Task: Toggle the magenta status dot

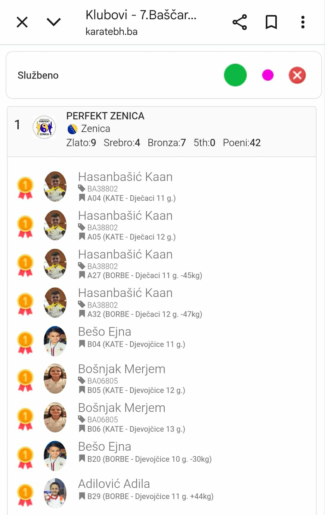Action: 268,75
